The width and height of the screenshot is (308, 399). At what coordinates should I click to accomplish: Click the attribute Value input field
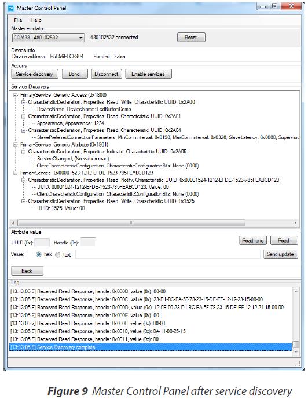click(x=168, y=254)
